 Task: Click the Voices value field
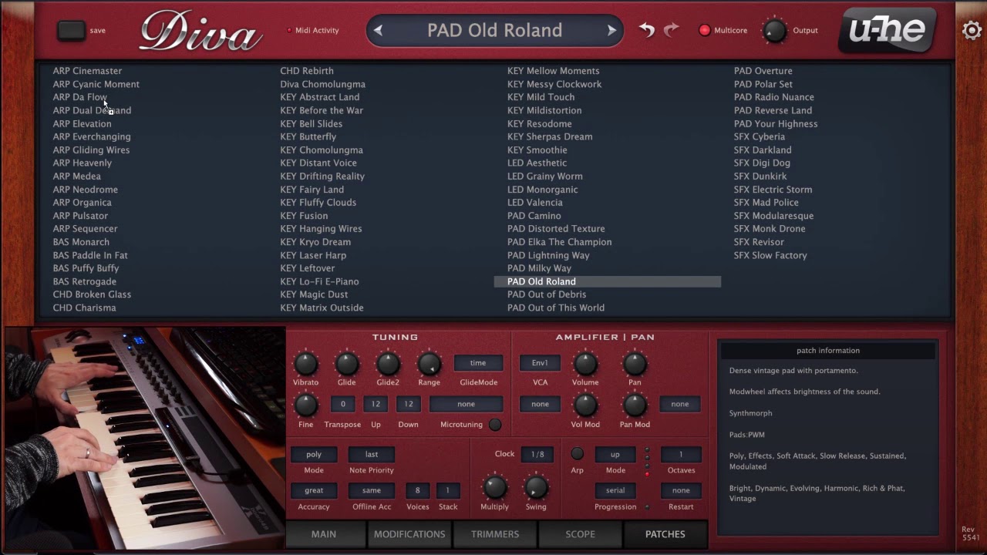coord(418,490)
